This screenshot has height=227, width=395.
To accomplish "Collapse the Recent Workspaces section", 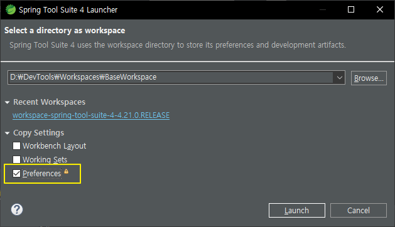I will (8, 102).
